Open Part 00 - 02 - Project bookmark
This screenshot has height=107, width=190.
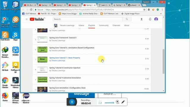(47, 14)
